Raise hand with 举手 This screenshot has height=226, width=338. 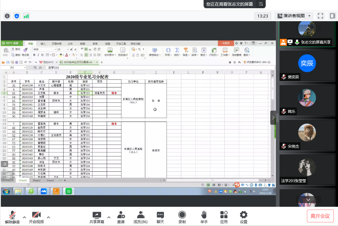204,217
